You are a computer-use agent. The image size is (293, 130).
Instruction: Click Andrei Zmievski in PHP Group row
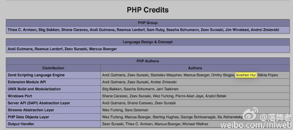tap(265, 30)
